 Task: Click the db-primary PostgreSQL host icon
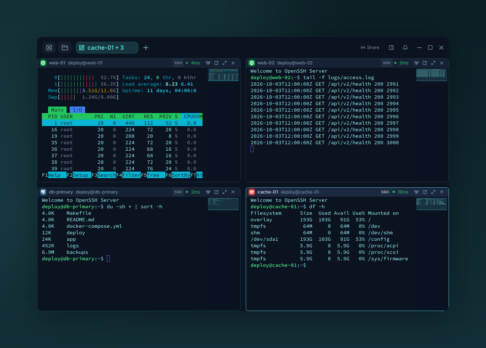click(x=43, y=192)
